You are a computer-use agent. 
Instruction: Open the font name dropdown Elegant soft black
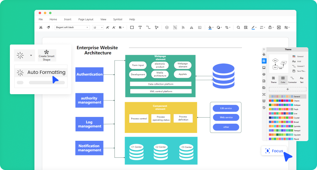point(72,28)
